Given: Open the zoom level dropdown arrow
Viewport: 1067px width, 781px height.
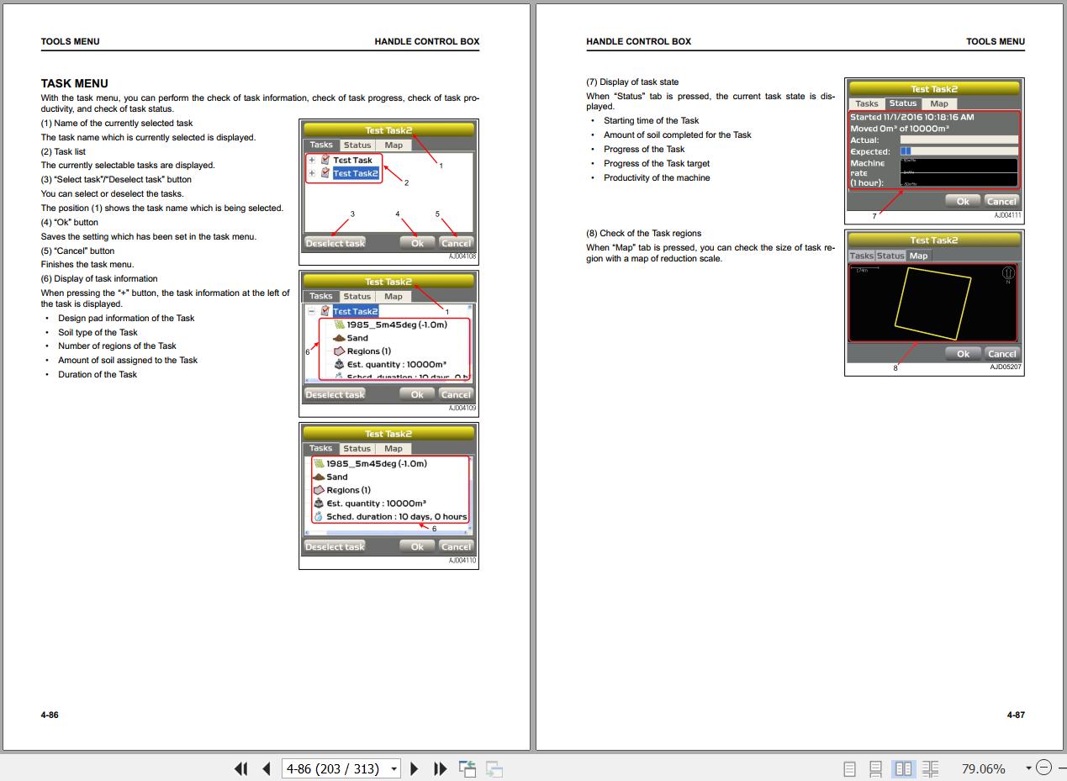Looking at the screenshot, I should click(1027, 768).
